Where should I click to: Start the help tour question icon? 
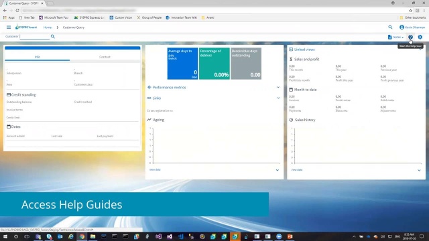point(410,37)
